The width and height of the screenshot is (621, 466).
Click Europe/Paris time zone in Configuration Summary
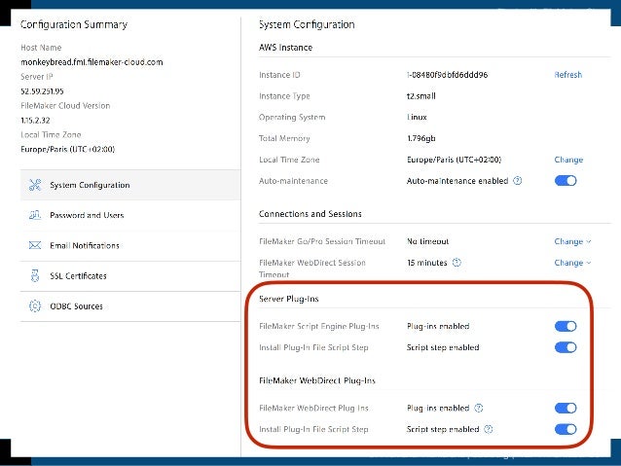pos(68,149)
